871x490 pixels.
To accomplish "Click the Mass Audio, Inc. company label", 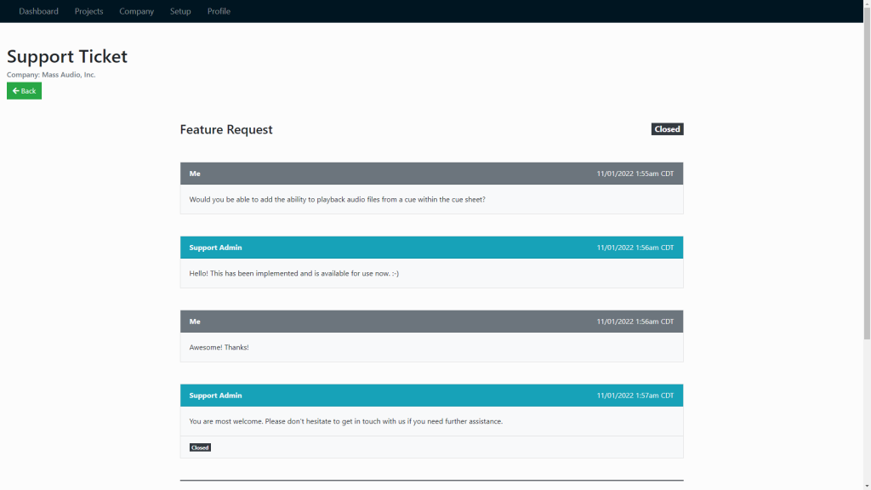I will coord(51,75).
